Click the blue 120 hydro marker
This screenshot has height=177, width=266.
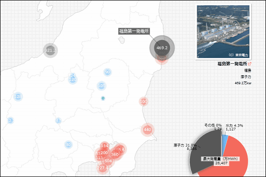73,79
